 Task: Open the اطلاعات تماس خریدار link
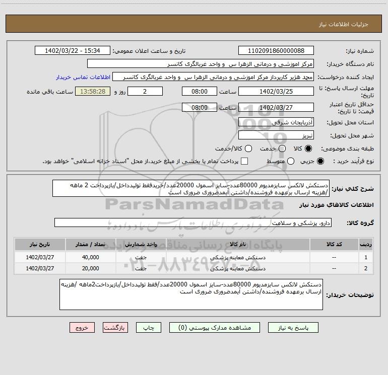83,77
